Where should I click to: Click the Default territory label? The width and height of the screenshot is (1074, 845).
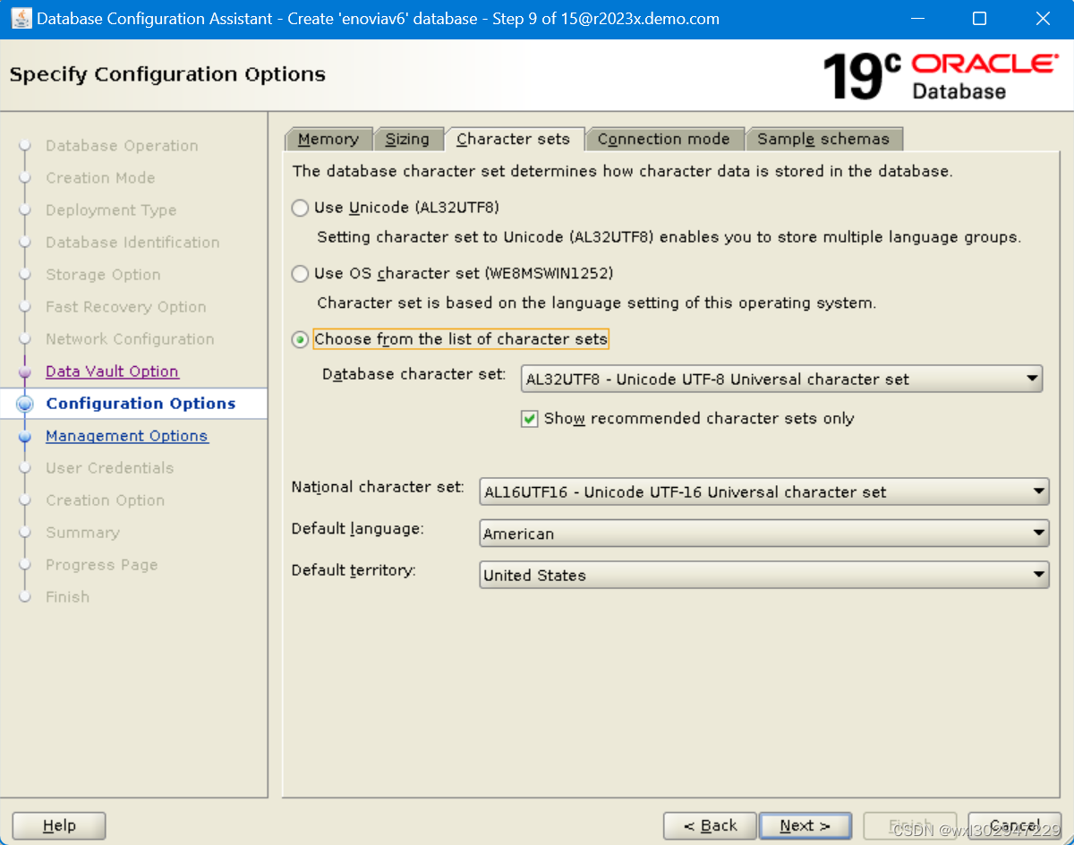(x=354, y=570)
